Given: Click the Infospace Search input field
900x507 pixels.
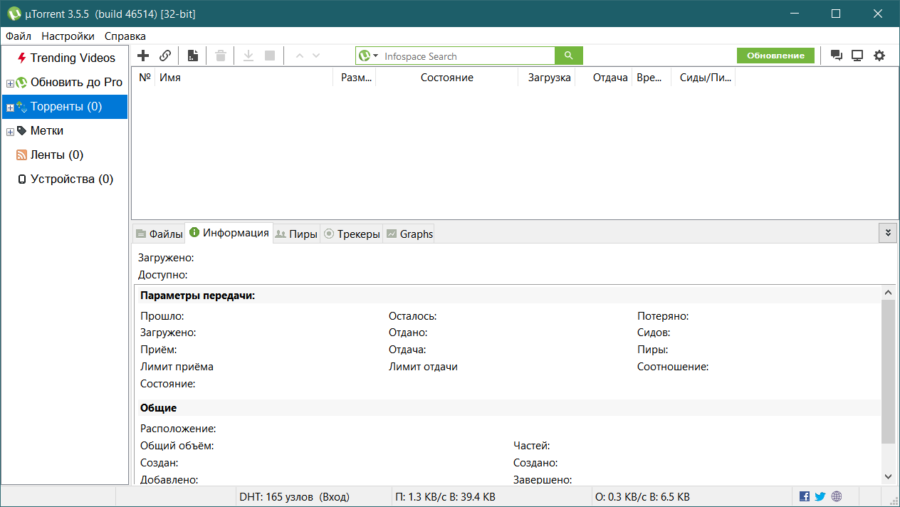Looking at the screenshot, I should coord(467,56).
